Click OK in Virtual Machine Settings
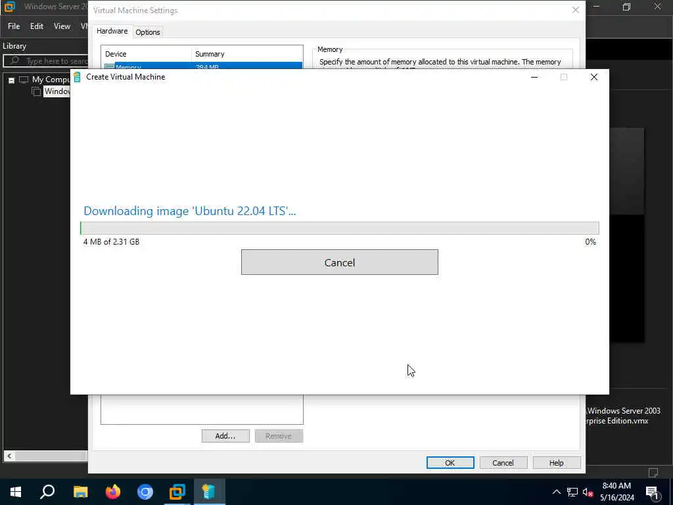This screenshot has width=673, height=505. (x=450, y=462)
